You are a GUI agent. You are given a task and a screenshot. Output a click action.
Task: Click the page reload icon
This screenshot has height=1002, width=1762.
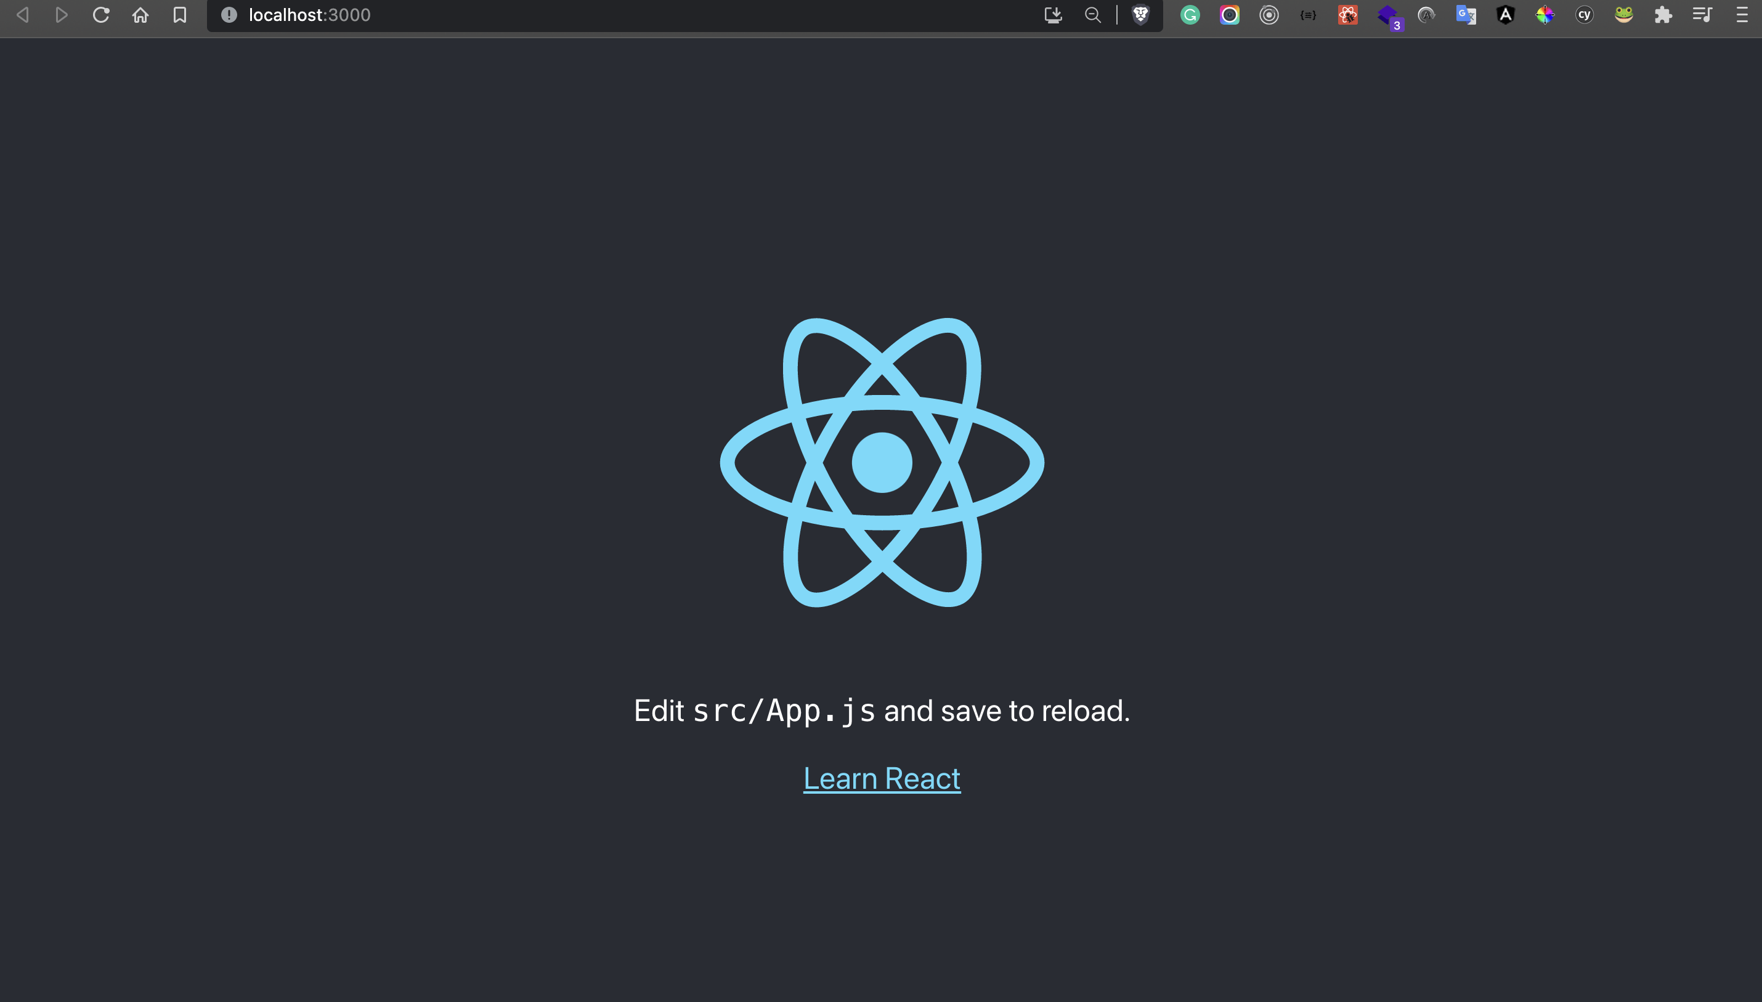pos(102,15)
